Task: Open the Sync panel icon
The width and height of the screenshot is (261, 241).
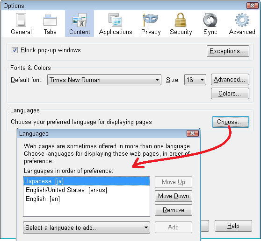Action: coord(210,20)
